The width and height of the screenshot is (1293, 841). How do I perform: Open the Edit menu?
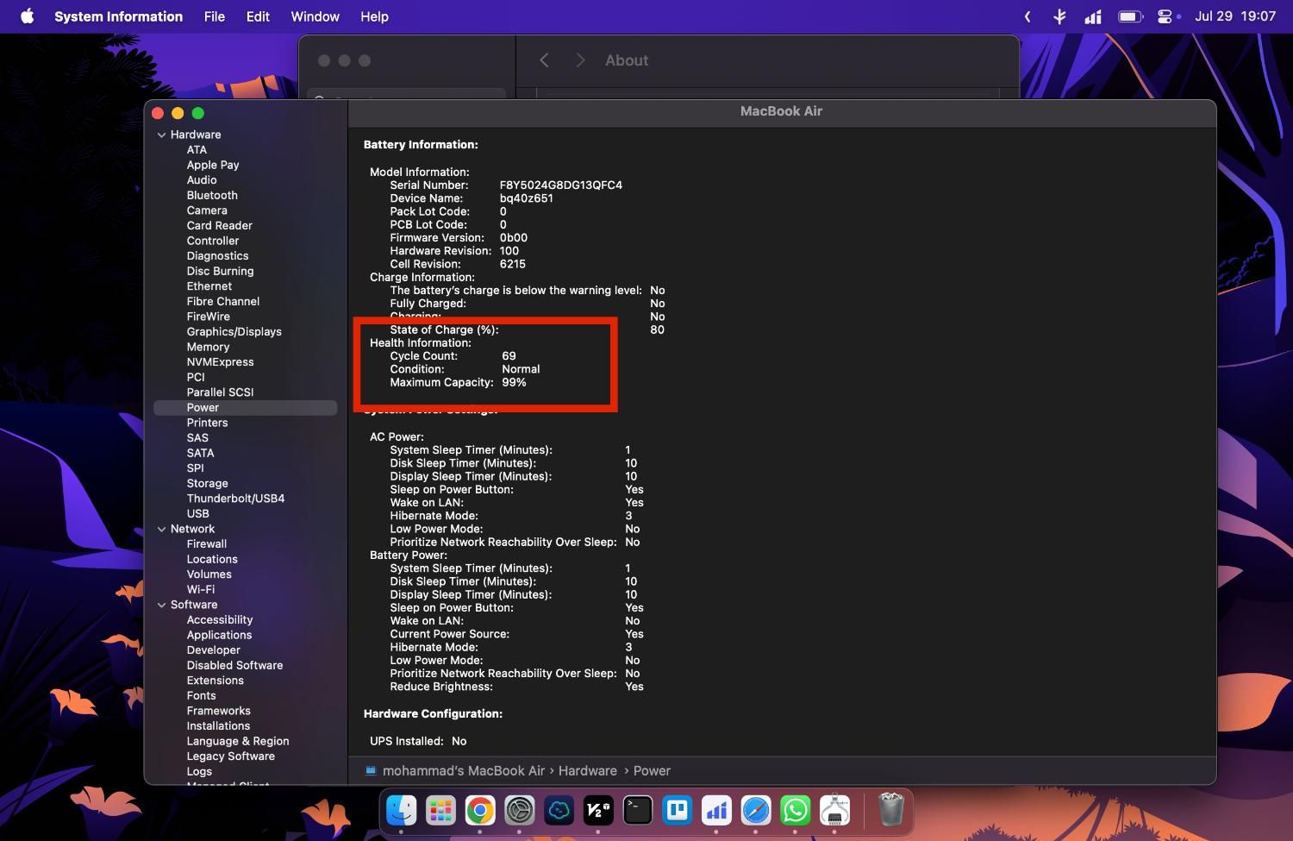coord(258,16)
